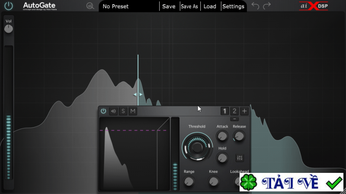Remove band with the minus button
The width and height of the screenshot is (346, 194).
234,119
